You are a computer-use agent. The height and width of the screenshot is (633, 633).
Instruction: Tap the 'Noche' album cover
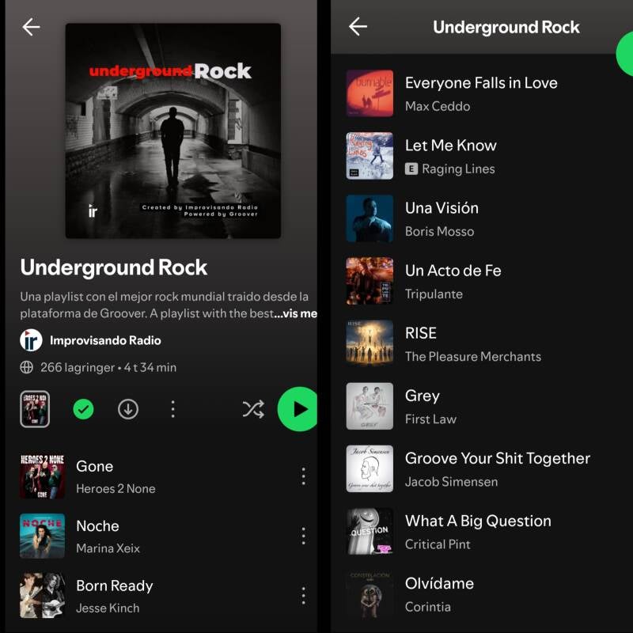(x=43, y=536)
